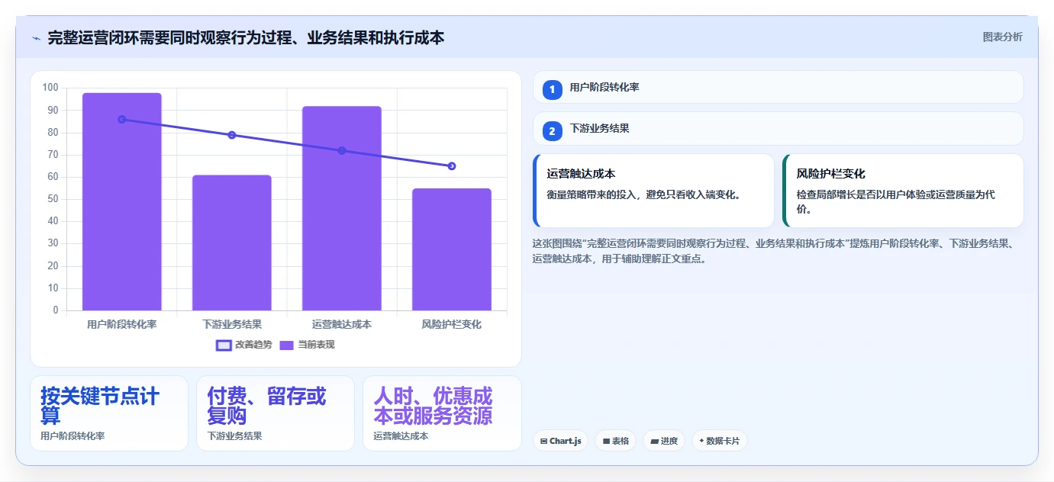Click the 人时、优惠成本或服务资源 data card
This screenshot has height=482, width=1054.
442,413
